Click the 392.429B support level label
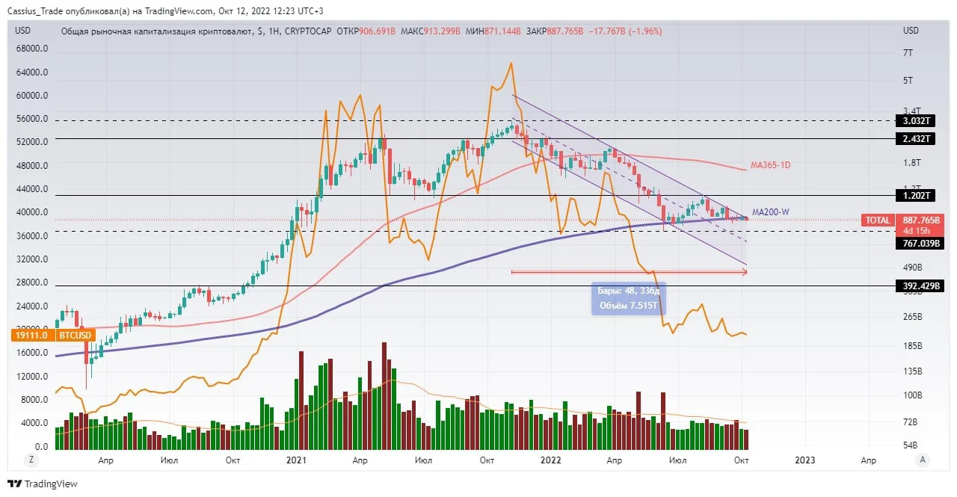The image size is (957, 497). click(914, 285)
